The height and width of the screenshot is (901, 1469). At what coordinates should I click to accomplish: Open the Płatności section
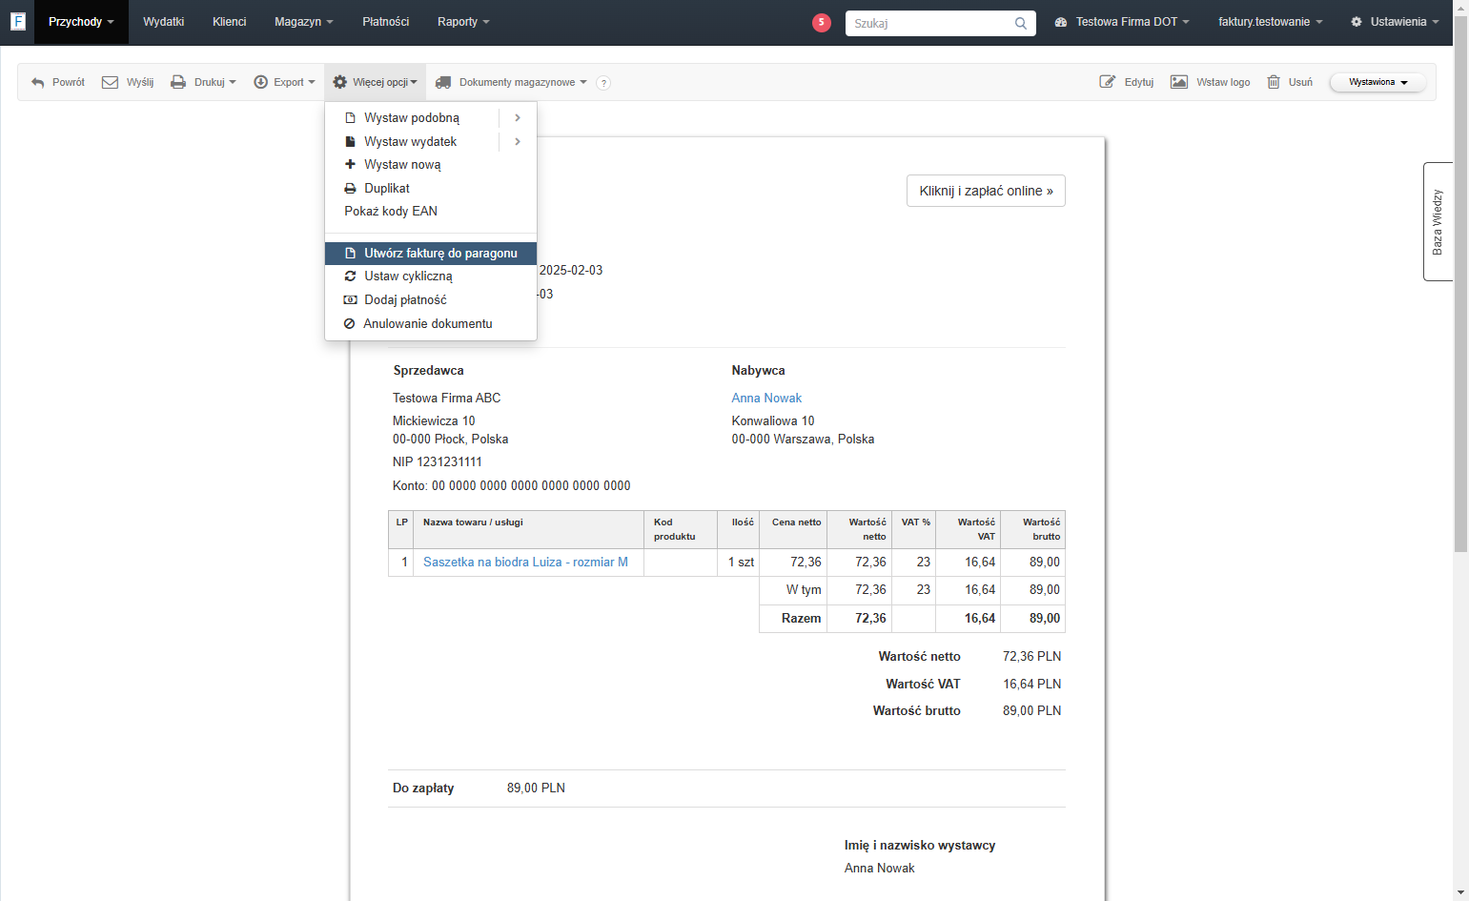(386, 22)
